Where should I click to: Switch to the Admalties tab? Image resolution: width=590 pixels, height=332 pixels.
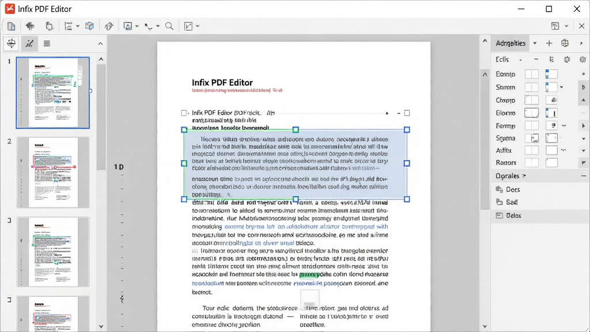[510, 43]
